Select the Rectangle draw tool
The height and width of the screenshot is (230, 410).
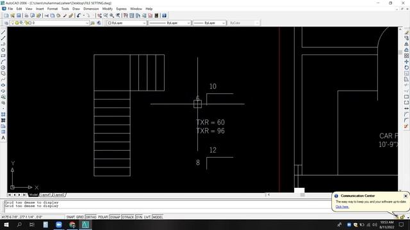pos(3,56)
